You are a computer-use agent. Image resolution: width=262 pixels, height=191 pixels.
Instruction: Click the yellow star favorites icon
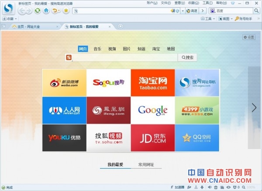coord(66,10)
